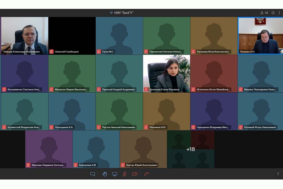Viewport: 283px width, 189px height.
Task: Select Цуканова Елена Юрьевна video tile
Action: (x=166, y=73)
